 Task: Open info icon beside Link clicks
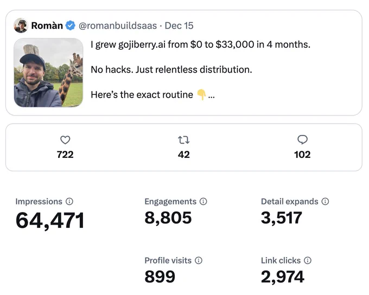tap(308, 260)
